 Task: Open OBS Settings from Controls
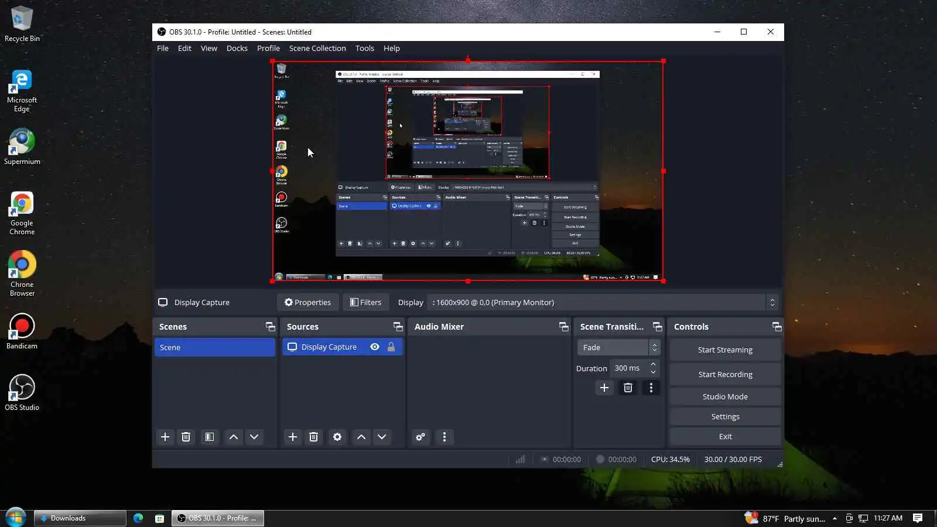click(x=725, y=416)
